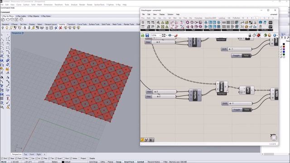This screenshot has height=163, width=290.
Task: Switch to the V-Ray Lights toolbar tab
Action: [21, 16]
